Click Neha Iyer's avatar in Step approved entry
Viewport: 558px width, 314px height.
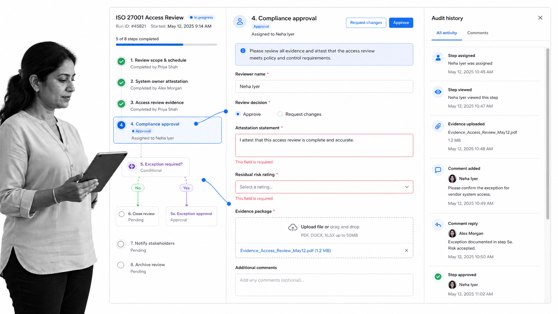tap(452, 285)
